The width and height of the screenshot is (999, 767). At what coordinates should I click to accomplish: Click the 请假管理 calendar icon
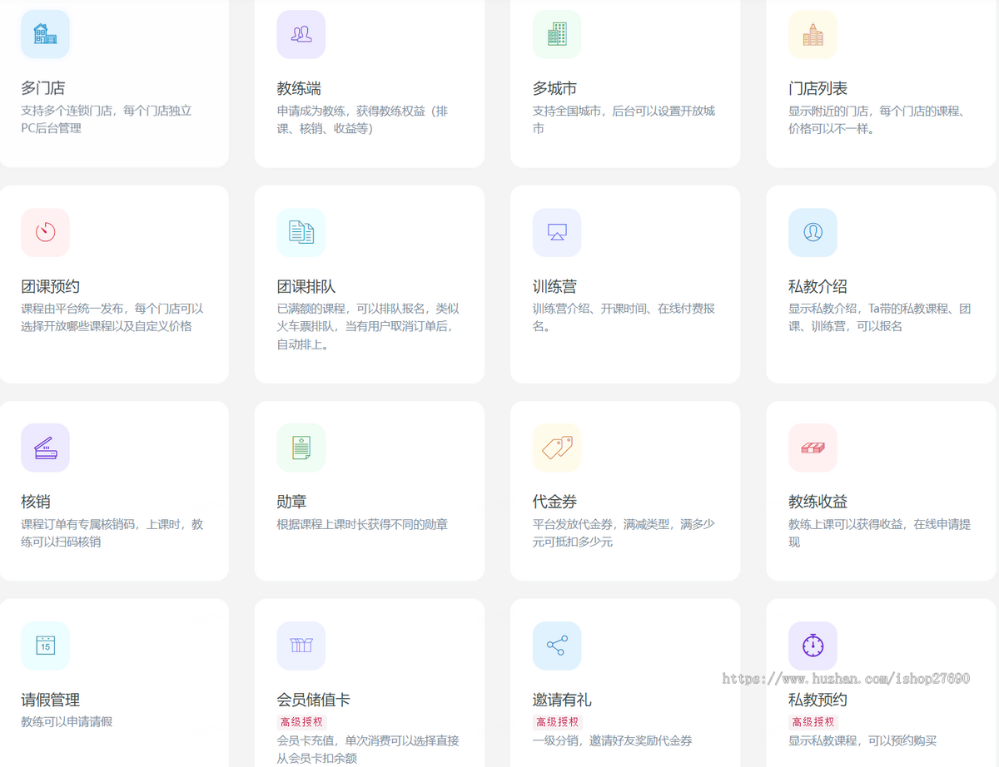(x=45, y=646)
